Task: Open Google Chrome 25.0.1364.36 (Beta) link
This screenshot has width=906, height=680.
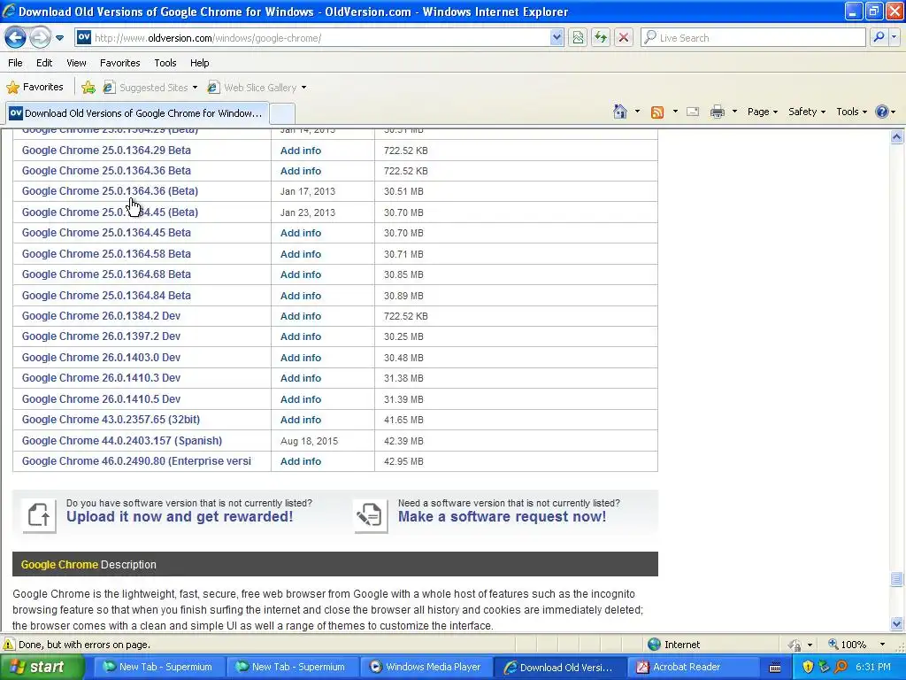Action: coord(110,191)
